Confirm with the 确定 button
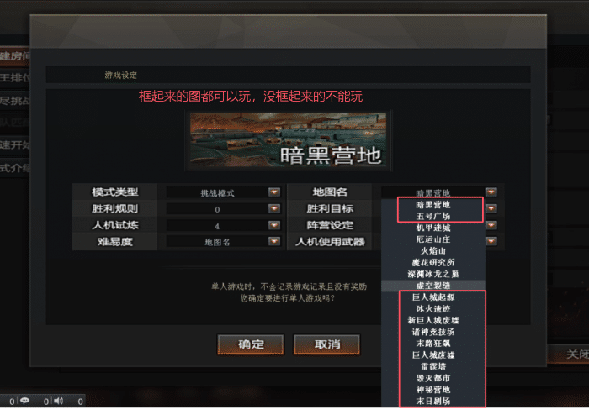Screen dimensions: 589x420 coord(251,344)
